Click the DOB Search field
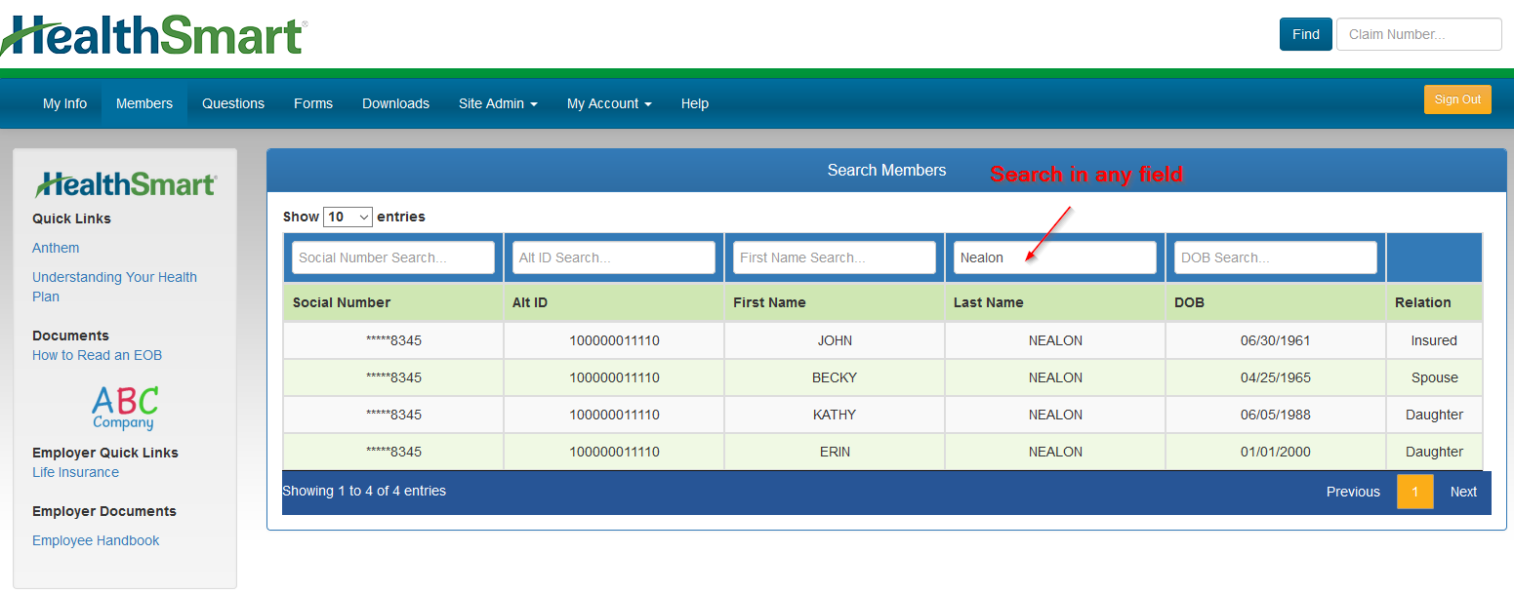The height and width of the screenshot is (594, 1514). click(x=1276, y=257)
